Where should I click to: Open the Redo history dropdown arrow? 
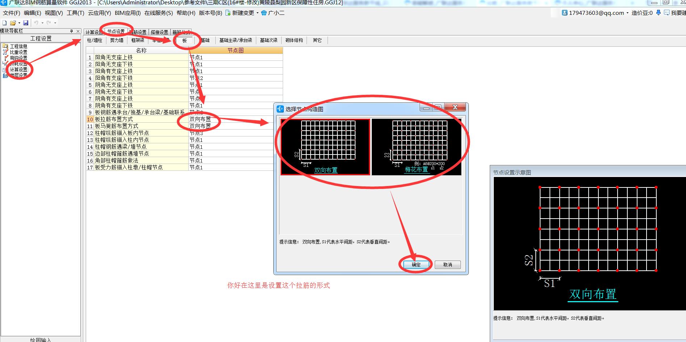click(x=55, y=23)
